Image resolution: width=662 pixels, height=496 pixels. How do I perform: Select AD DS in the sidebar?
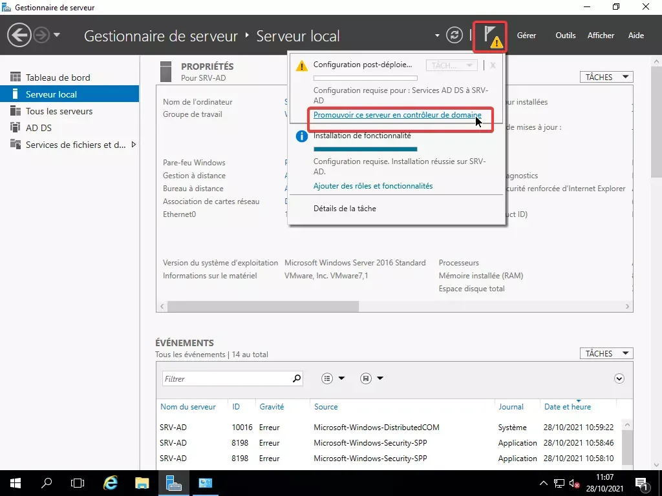point(38,128)
